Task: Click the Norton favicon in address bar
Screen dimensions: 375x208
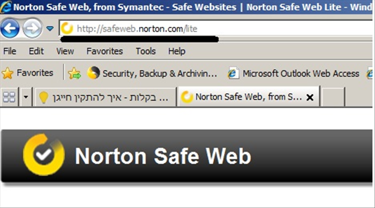Action: pyautogui.click(x=67, y=28)
